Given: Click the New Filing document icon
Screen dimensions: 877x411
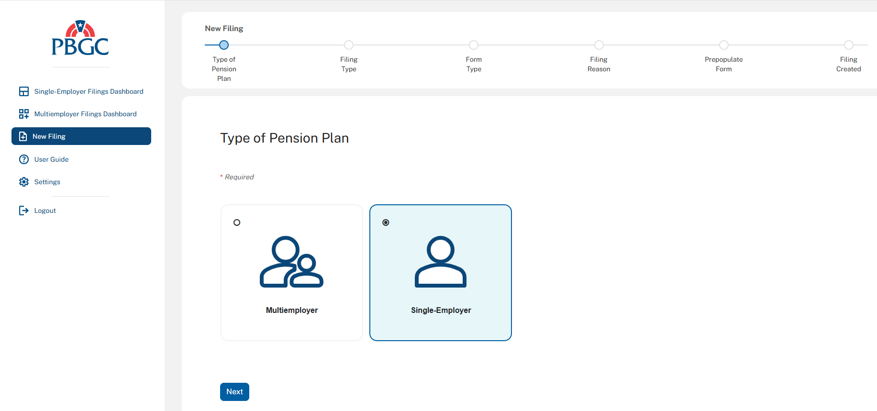Looking at the screenshot, I should (23, 136).
